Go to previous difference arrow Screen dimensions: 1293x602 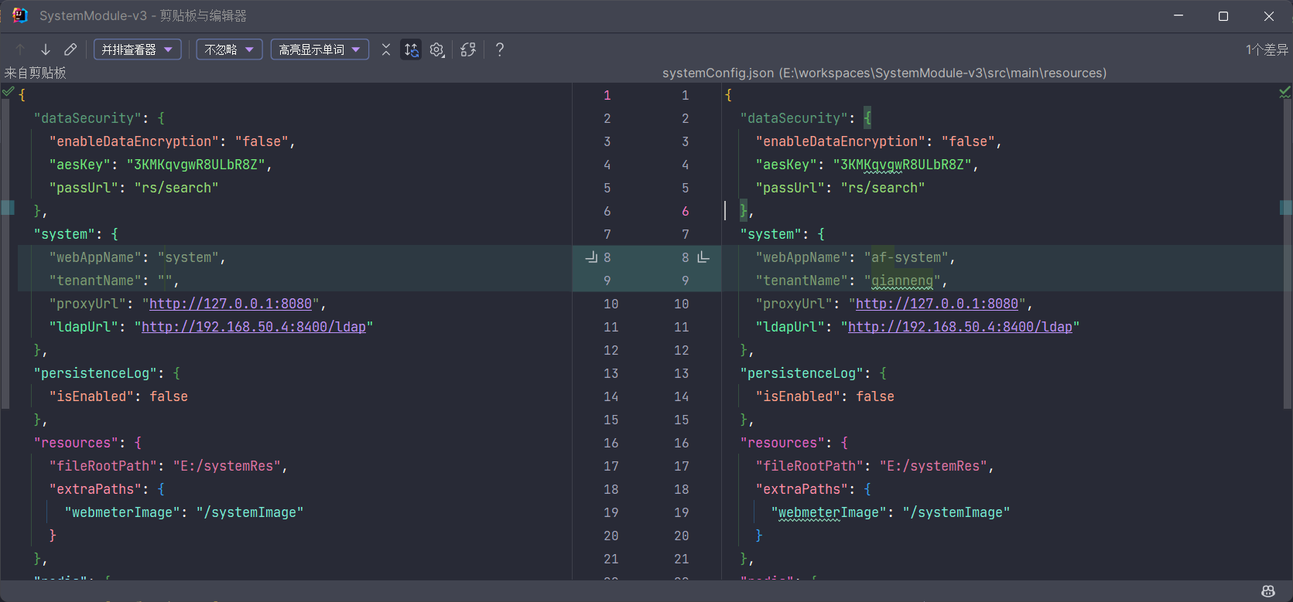[20, 49]
